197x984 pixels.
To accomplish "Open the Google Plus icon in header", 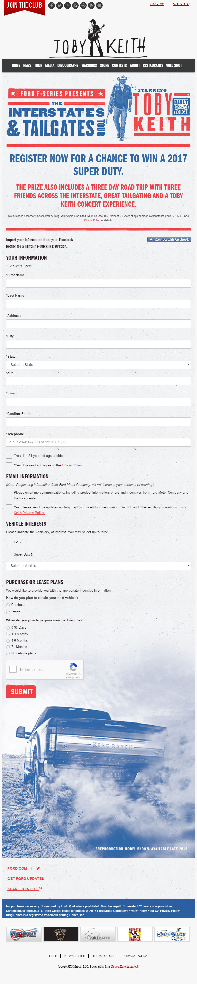I will 67,5.
